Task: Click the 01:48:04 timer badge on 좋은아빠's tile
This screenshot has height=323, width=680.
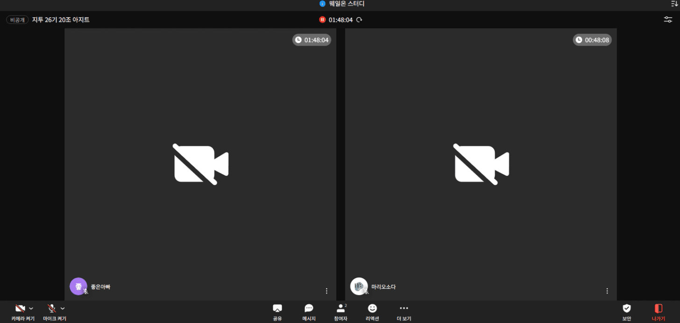Action: [312, 40]
